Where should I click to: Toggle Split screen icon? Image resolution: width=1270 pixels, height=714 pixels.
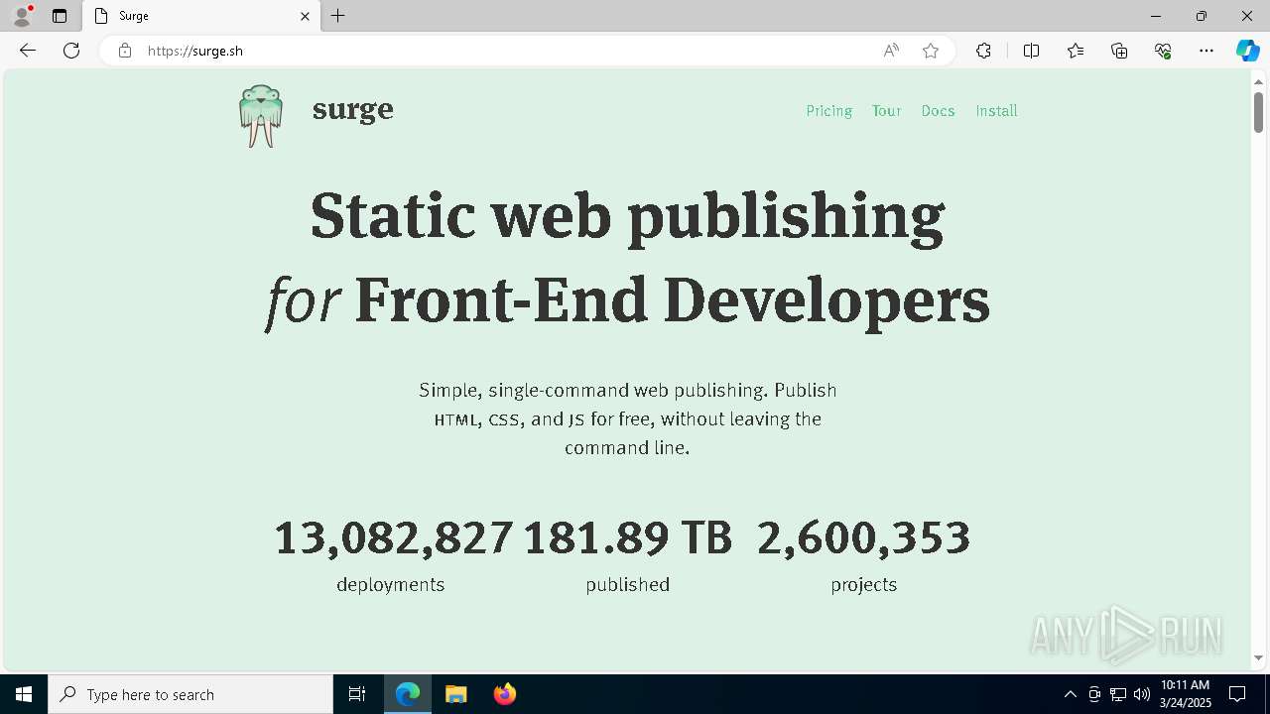point(1031,51)
